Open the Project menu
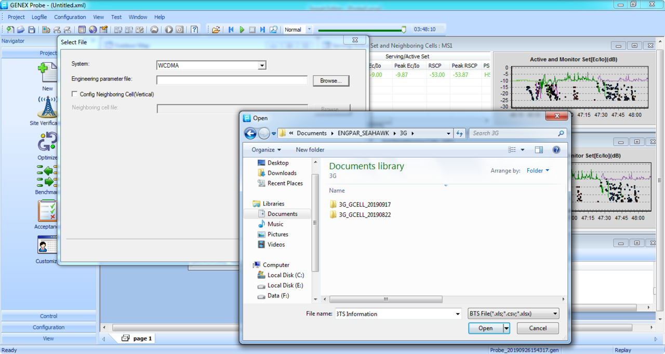 coord(16,17)
